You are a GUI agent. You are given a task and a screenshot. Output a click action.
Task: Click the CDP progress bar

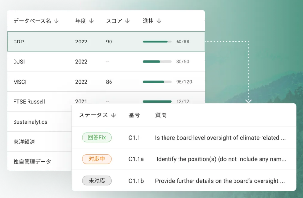coord(157,42)
